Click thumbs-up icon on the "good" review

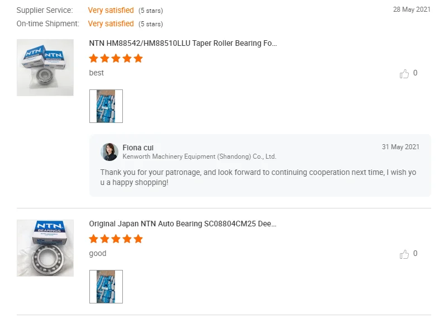[404, 254]
